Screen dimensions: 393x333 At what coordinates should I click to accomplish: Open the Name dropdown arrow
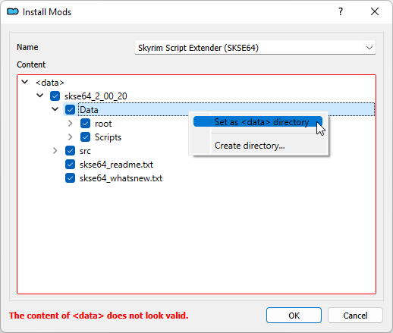click(369, 48)
